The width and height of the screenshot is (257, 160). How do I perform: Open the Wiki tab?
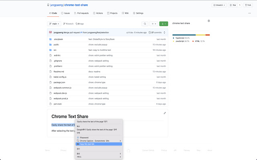point(125,13)
